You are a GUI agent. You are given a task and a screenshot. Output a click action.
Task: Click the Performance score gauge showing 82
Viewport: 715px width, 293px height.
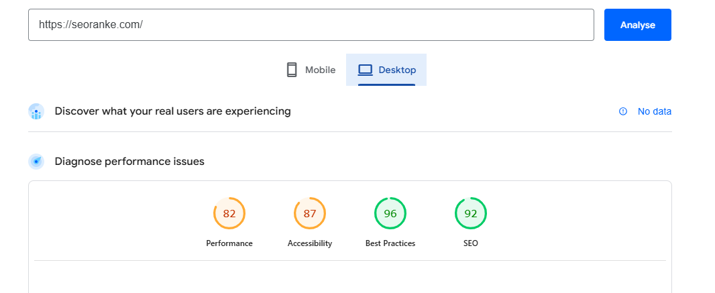tap(229, 214)
